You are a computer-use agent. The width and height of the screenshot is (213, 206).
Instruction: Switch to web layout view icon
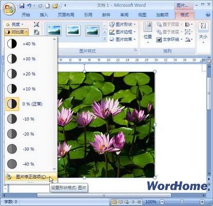[127, 202]
